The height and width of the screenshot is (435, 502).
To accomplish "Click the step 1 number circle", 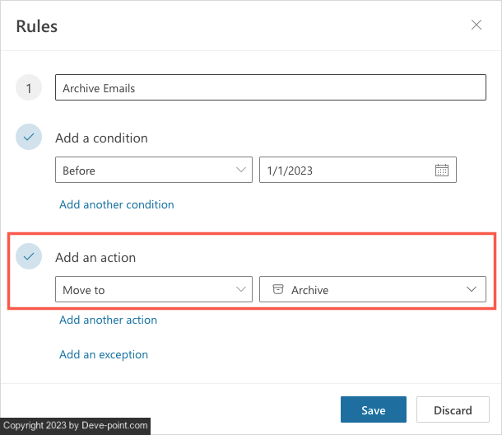I will pyautogui.click(x=29, y=88).
